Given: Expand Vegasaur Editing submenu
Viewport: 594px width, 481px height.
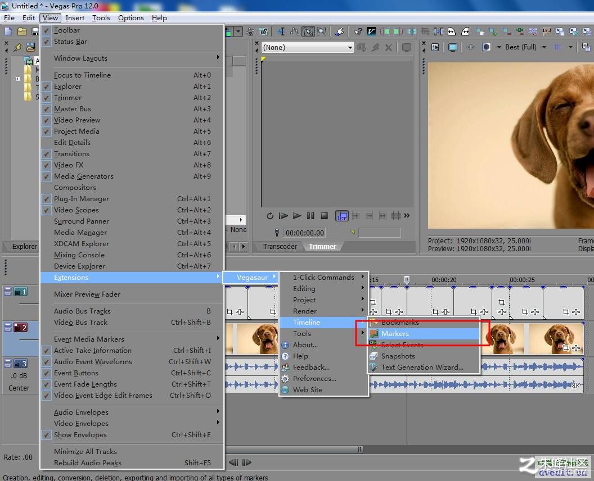Looking at the screenshot, I should click(324, 289).
